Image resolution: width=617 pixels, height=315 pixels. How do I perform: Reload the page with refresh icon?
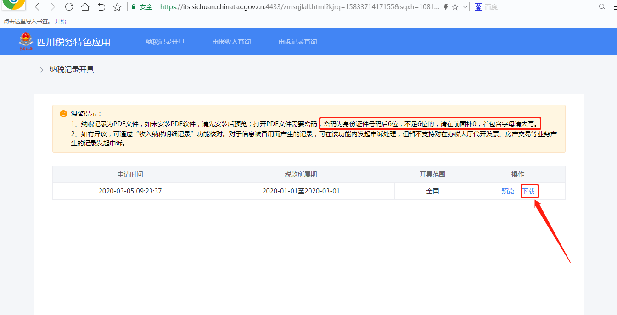(x=69, y=7)
